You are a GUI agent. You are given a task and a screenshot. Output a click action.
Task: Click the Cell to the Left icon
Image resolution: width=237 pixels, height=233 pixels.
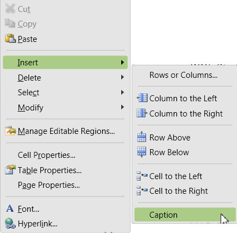click(142, 176)
